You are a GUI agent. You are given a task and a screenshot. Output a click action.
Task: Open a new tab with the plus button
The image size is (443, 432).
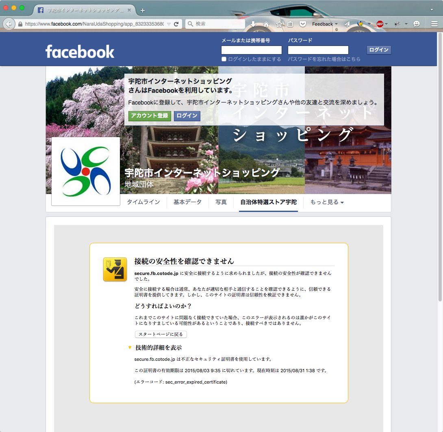(143, 11)
